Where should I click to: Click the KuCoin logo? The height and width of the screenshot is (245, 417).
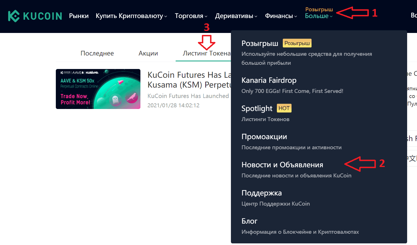[x=35, y=16]
